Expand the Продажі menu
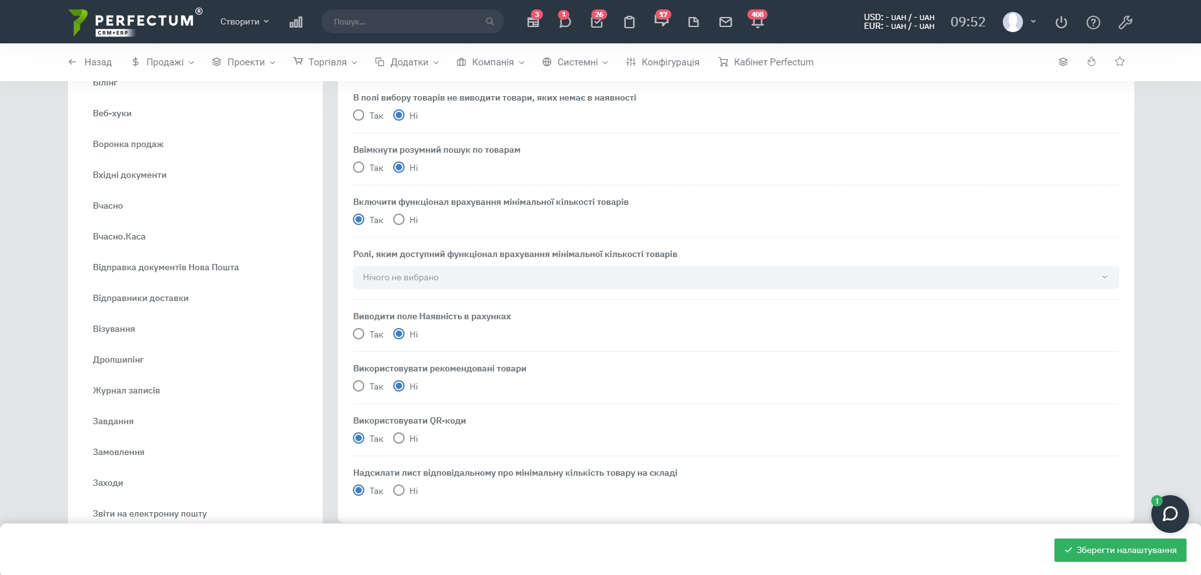 [163, 62]
